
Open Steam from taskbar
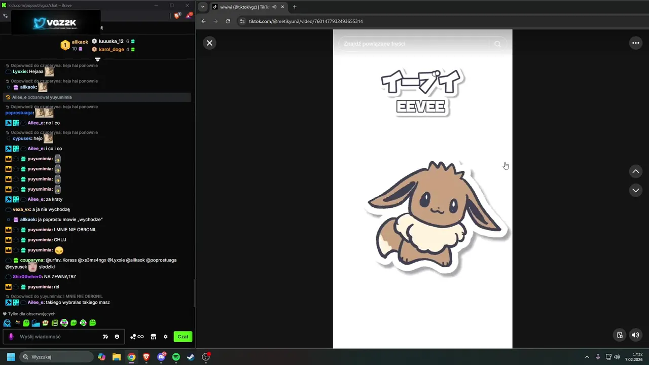click(191, 357)
